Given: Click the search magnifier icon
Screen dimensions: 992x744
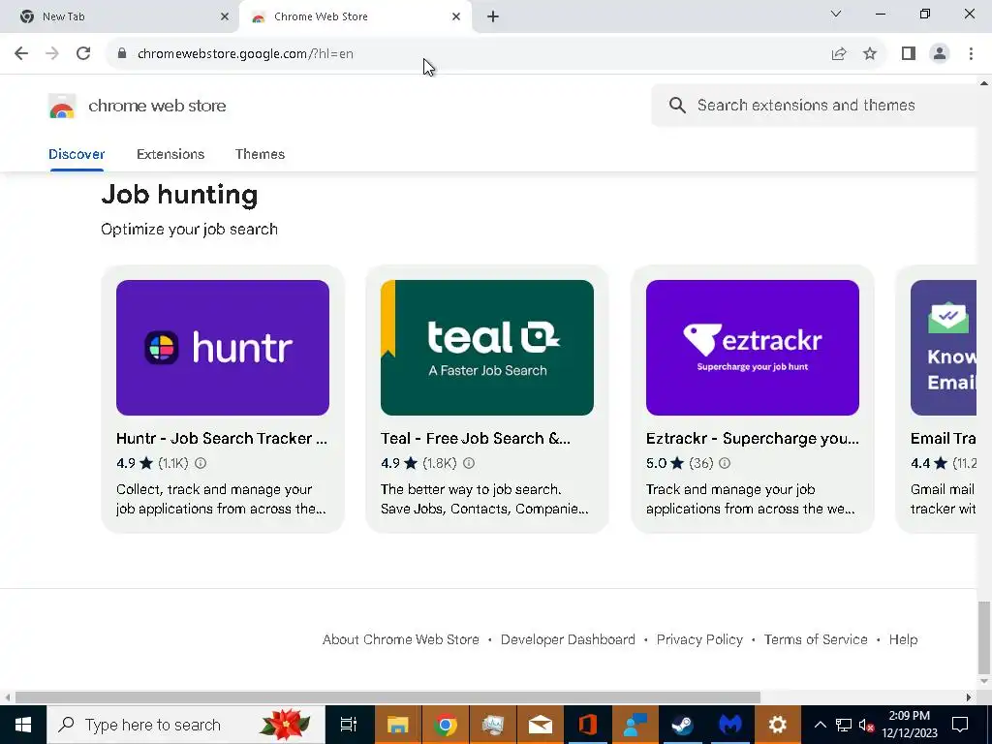Looking at the screenshot, I should coord(677,106).
